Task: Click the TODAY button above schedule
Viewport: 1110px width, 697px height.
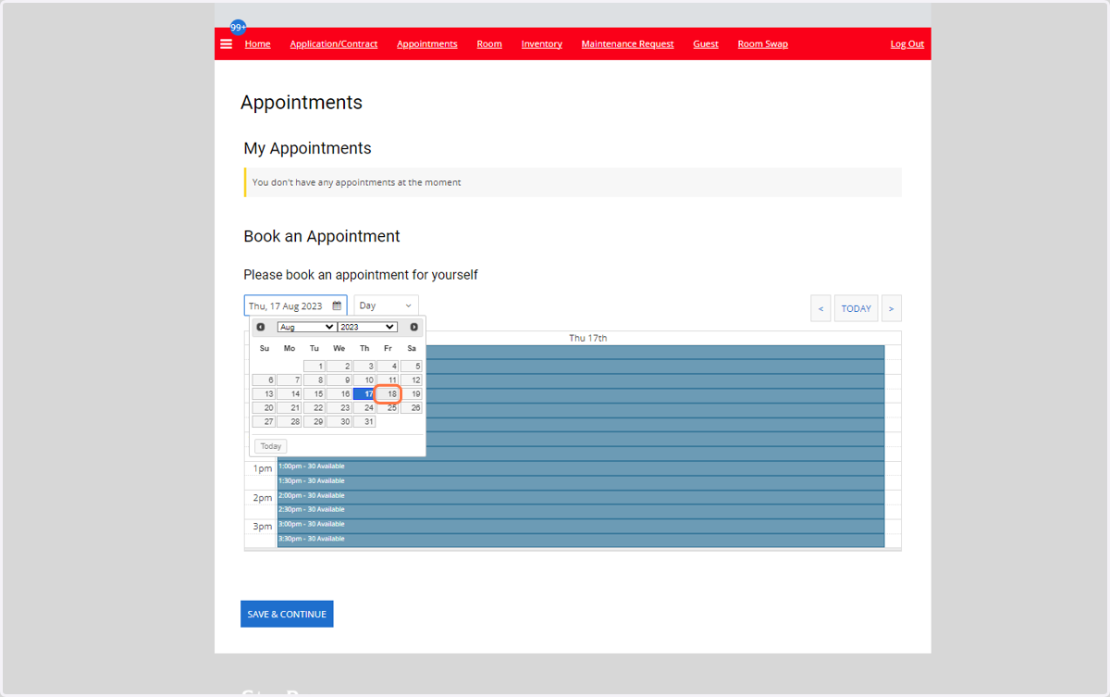Action: click(x=856, y=308)
